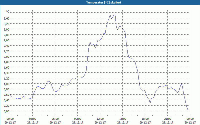
Task: Click the 29.12.17 date under 06:00
Action: 55,122
